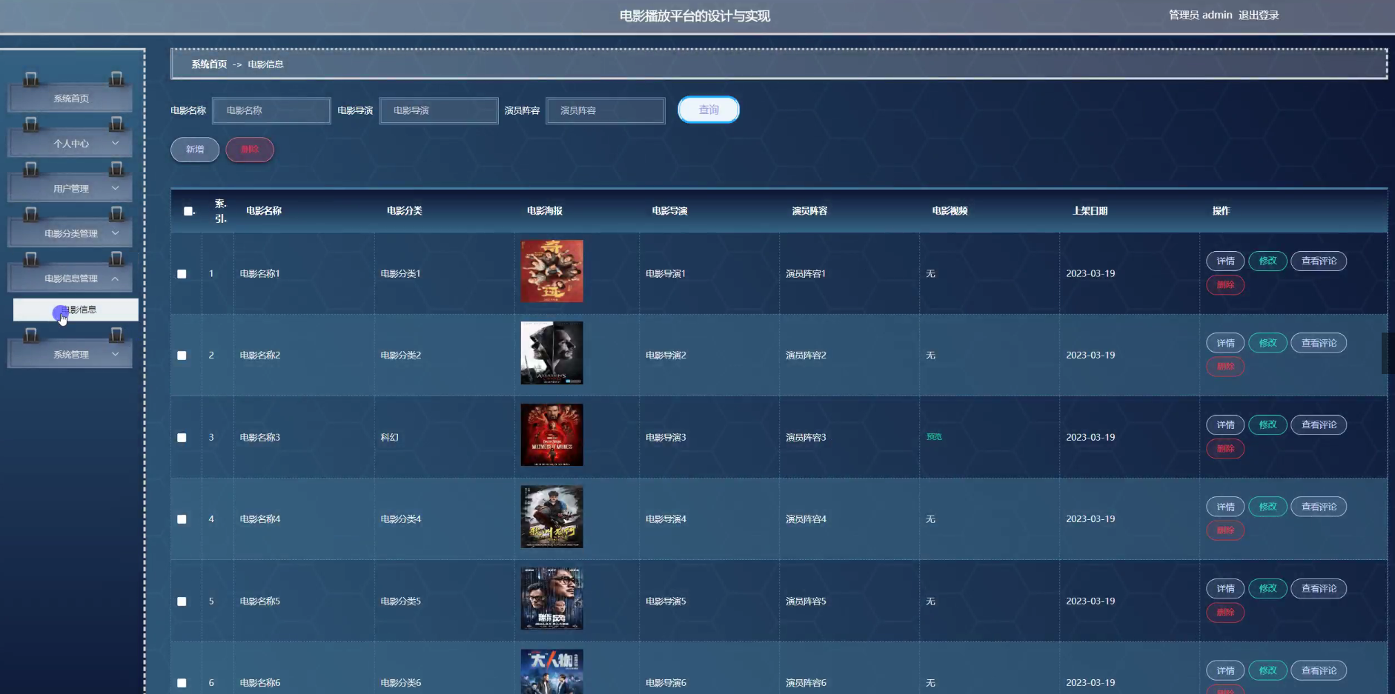Expand the 用户管理 sidebar menu
The height and width of the screenshot is (694, 1395).
[71, 189]
